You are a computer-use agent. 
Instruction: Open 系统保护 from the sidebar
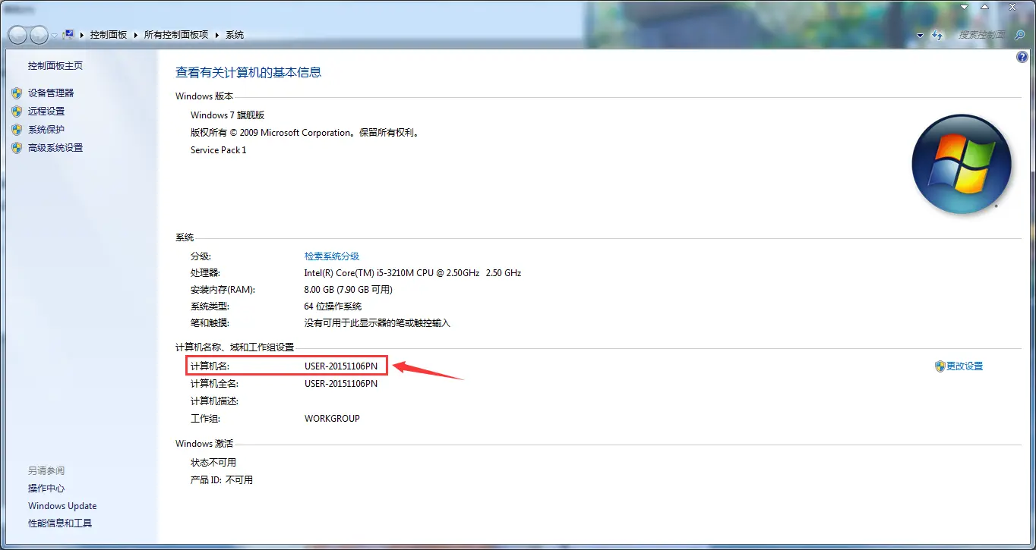point(46,130)
